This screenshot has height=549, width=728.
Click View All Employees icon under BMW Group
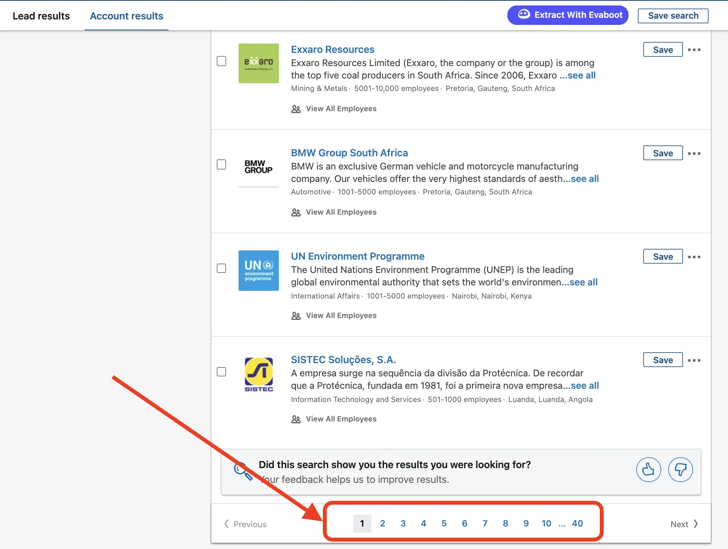(x=296, y=212)
